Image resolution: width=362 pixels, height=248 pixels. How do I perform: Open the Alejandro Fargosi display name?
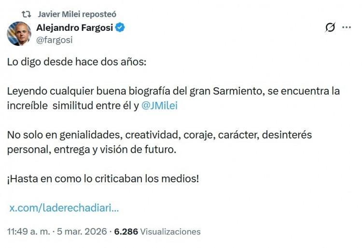pos(74,28)
